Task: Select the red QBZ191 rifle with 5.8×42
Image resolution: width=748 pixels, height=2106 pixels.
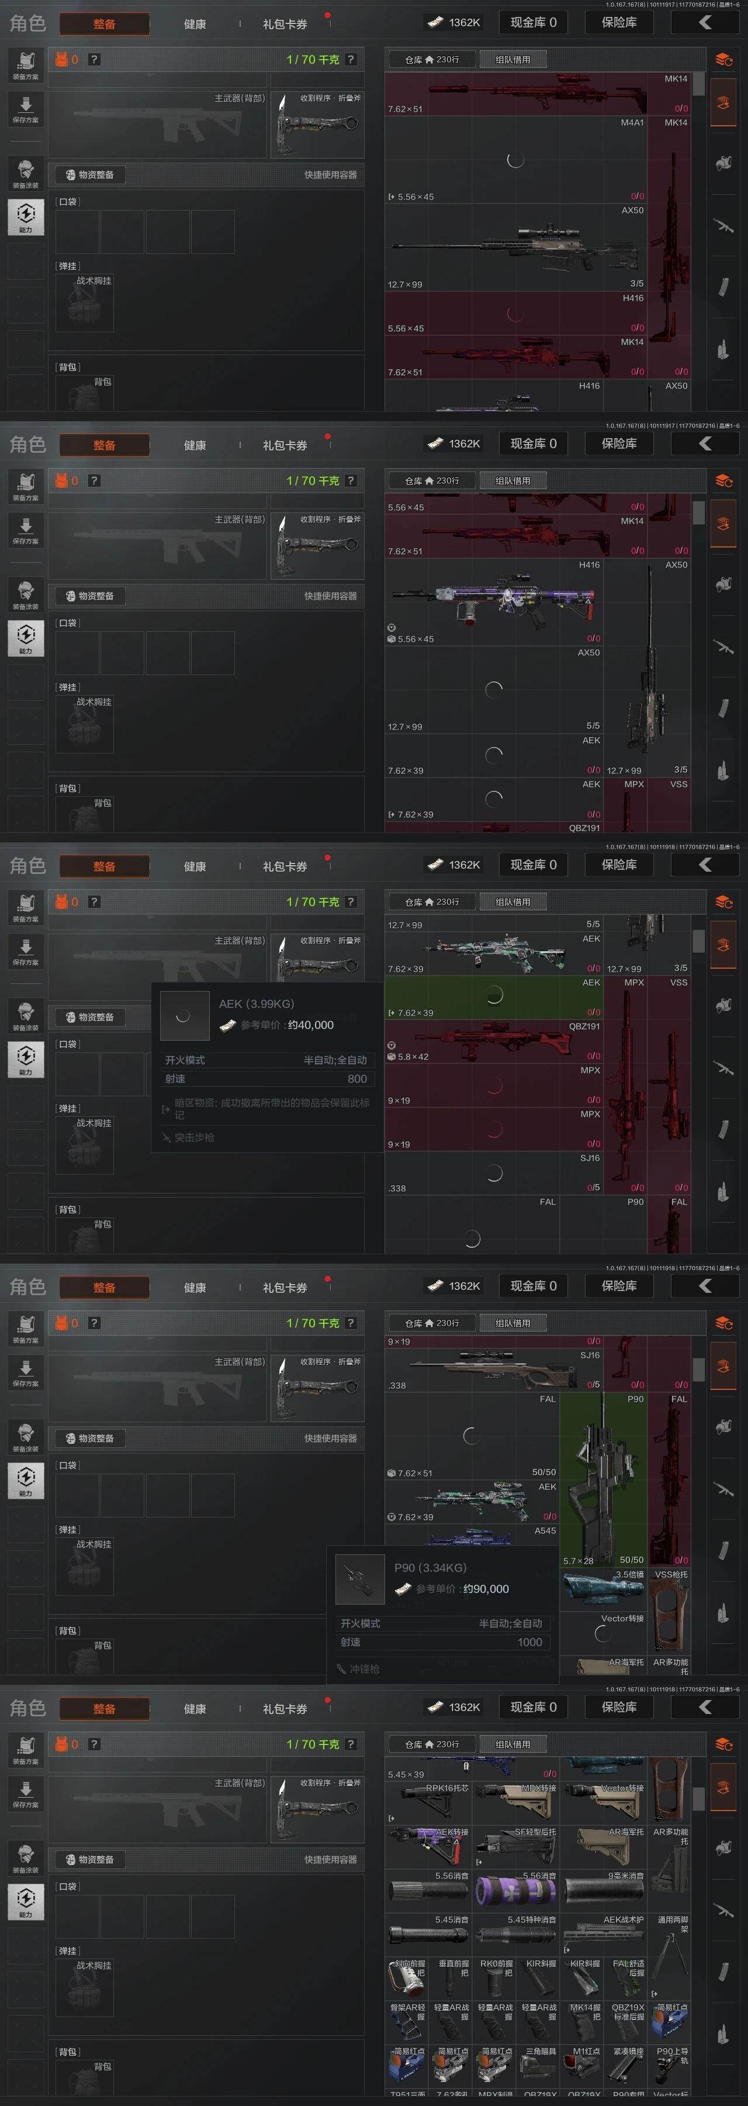Action: 494,1041
